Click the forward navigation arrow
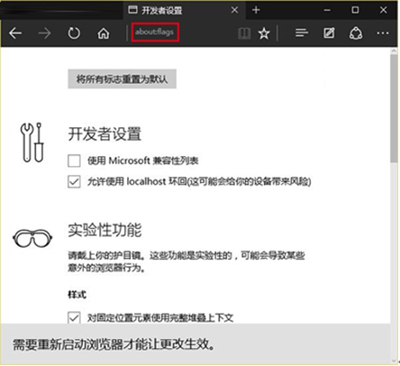 pyautogui.click(x=44, y=33)
